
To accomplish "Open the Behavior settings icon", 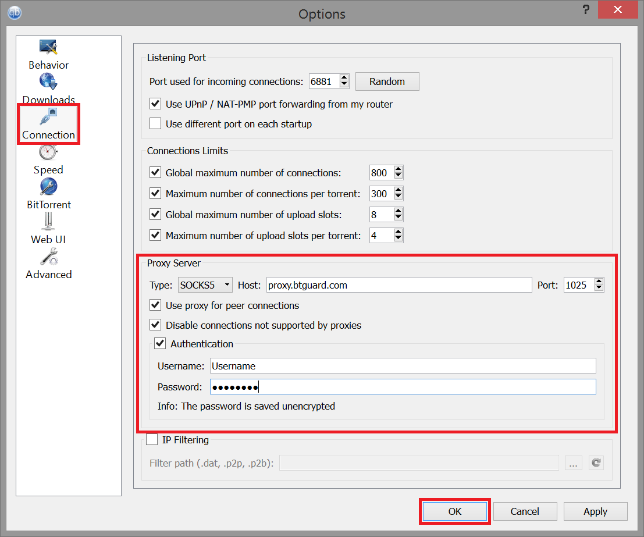I will pos(48,48).
